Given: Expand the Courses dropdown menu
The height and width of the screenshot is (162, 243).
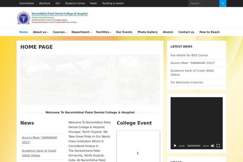Looking at the screenshot, I should point(60,32).
